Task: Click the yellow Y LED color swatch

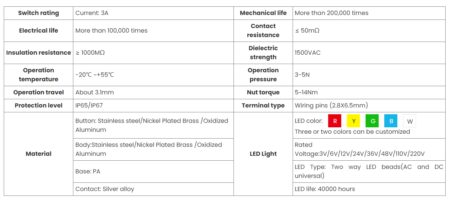Action: click(x=354, y=121)
